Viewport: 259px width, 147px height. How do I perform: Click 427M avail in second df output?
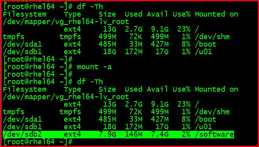pos(159,119)
